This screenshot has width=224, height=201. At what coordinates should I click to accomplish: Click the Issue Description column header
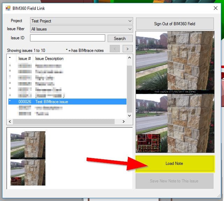pyautogui.click(x=49, y=59)
